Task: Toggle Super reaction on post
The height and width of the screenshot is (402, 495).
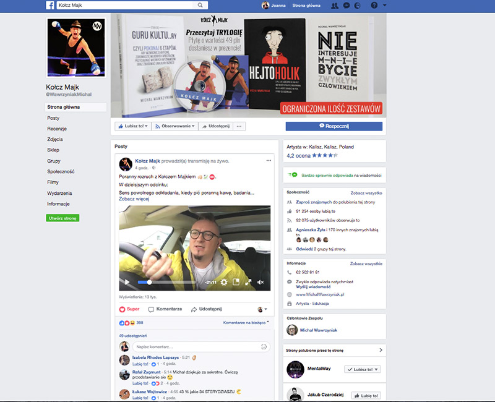Action: (129, 309)
